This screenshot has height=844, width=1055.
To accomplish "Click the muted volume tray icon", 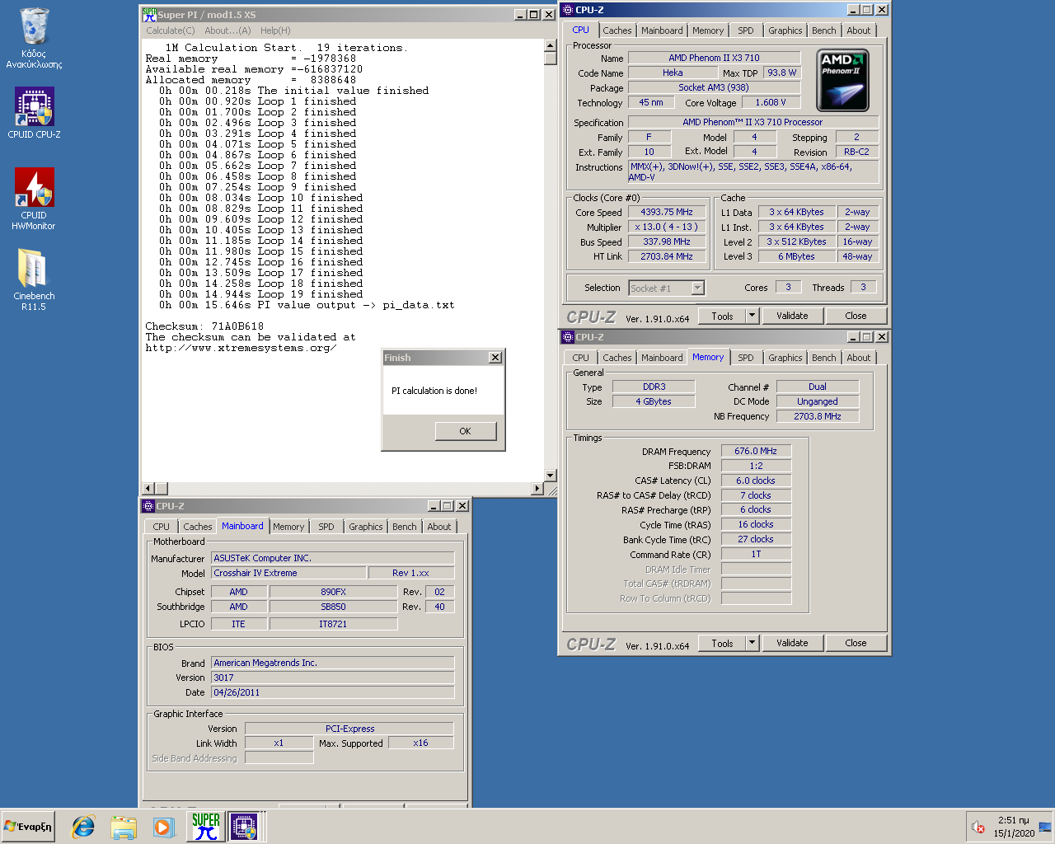I will click(x=978, y=827).
